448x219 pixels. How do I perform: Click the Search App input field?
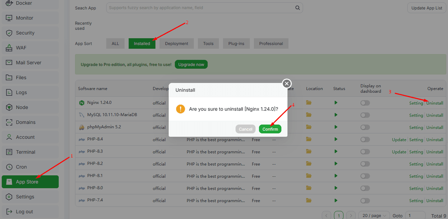point(200,8)
